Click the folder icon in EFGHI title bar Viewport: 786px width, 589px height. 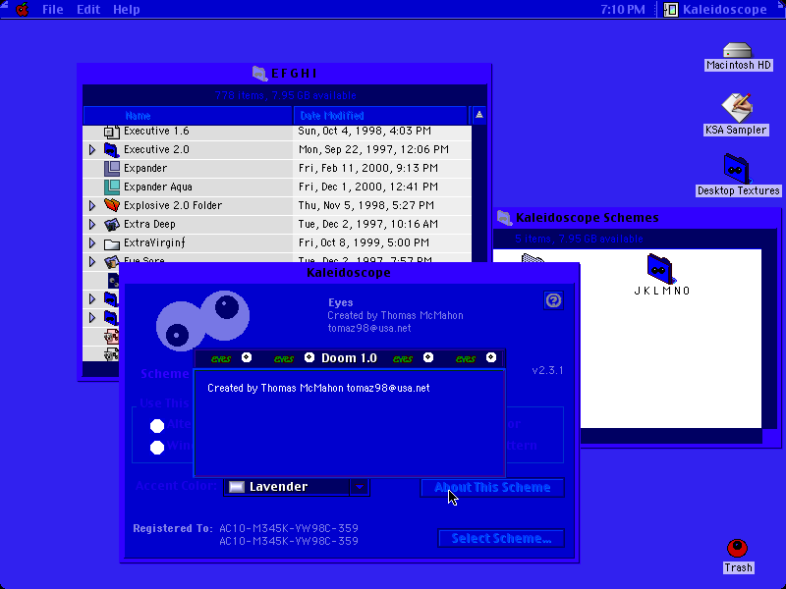259,74
